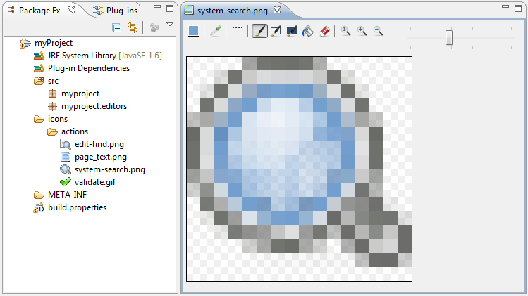The image size is (528, 296).
Task: Choose the marquee selection tool
Action: [x=238, y=31]
